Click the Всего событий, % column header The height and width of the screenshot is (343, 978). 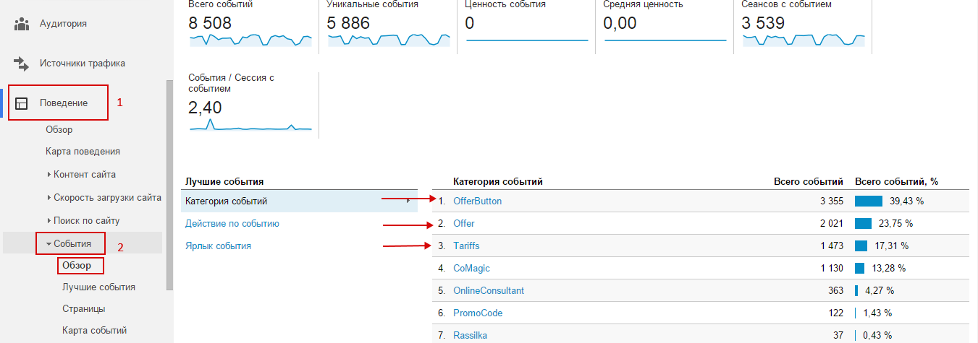pyautogui.click(x=896, y=181)
